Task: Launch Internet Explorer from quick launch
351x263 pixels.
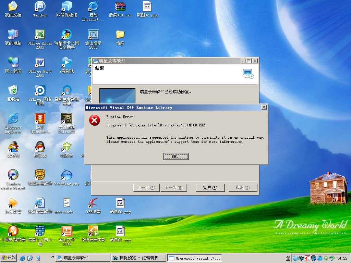Action: pos(22,258)
